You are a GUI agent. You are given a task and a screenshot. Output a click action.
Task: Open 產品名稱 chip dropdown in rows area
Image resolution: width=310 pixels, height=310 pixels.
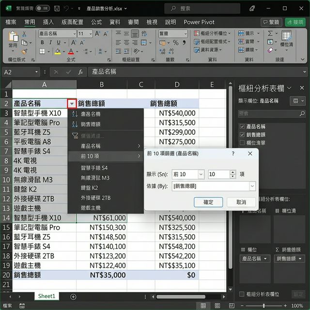(265, 259)
